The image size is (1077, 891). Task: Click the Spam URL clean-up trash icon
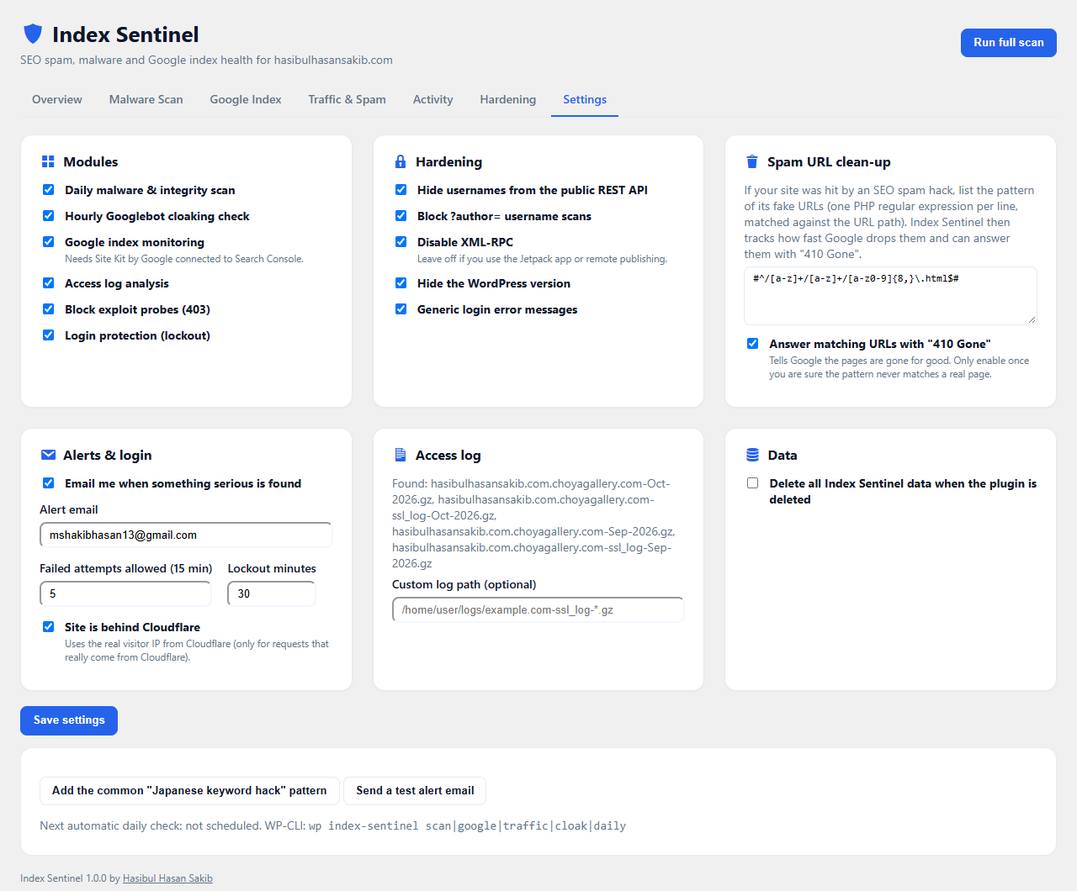pyautogui.click(x=752, y=161)
